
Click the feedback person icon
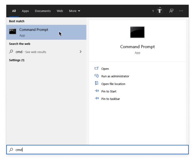pos(171,11)
